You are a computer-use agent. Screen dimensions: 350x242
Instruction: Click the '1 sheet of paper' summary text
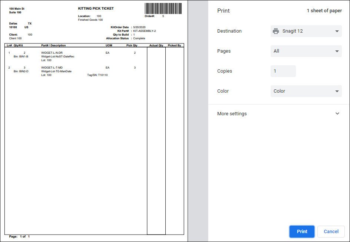click(x=324, y=11)
